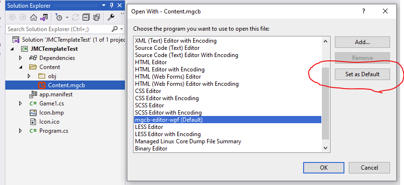Click the Pending Changes Filter clock icon
The height and width of the screenshot is (185, 404).
coord(59,17)
